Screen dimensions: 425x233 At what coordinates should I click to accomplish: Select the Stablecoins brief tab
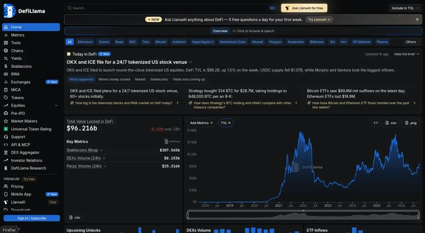[159, 79]
